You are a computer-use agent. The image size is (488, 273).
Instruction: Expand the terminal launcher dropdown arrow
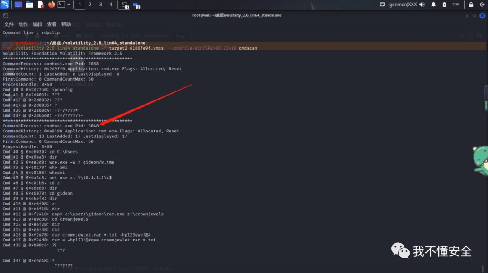pos(69,5)
